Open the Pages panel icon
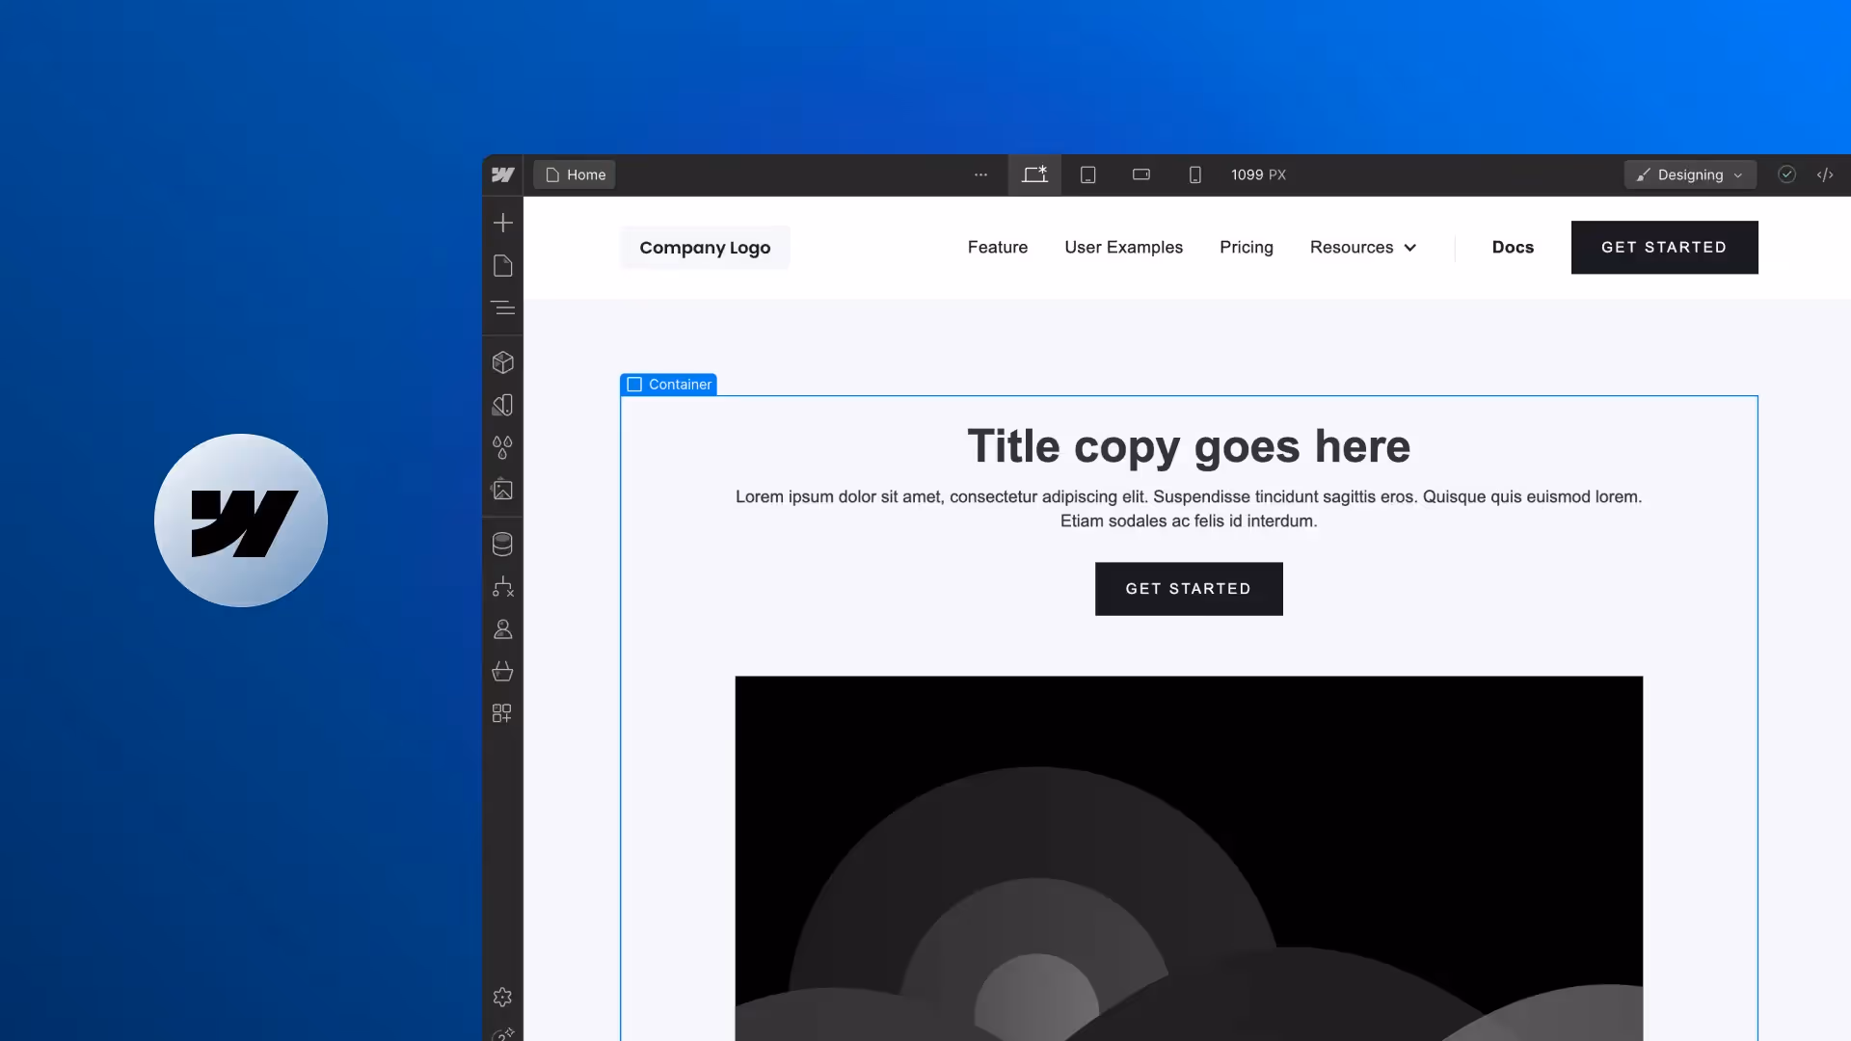Screen dimensions: 1851x1041 502,266
